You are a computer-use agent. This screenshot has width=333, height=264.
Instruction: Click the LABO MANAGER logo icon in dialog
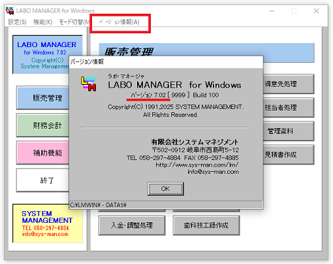(88, 84)
